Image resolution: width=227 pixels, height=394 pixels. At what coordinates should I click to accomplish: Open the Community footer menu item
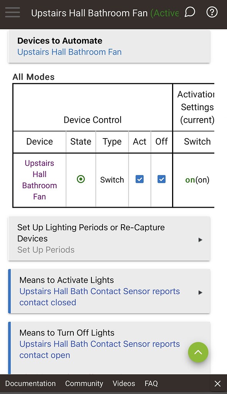[x=84, y=383]
